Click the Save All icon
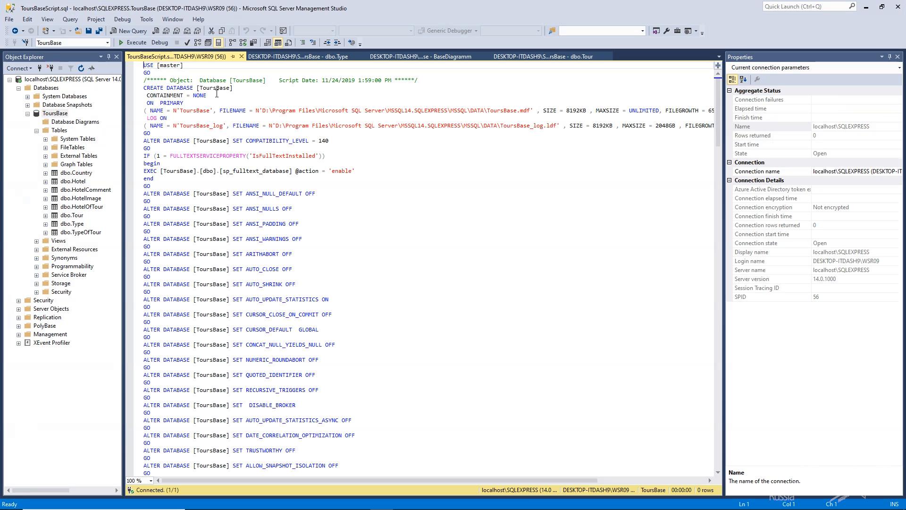This screenshot has height=510, width=906. click(x=99, y=31)
